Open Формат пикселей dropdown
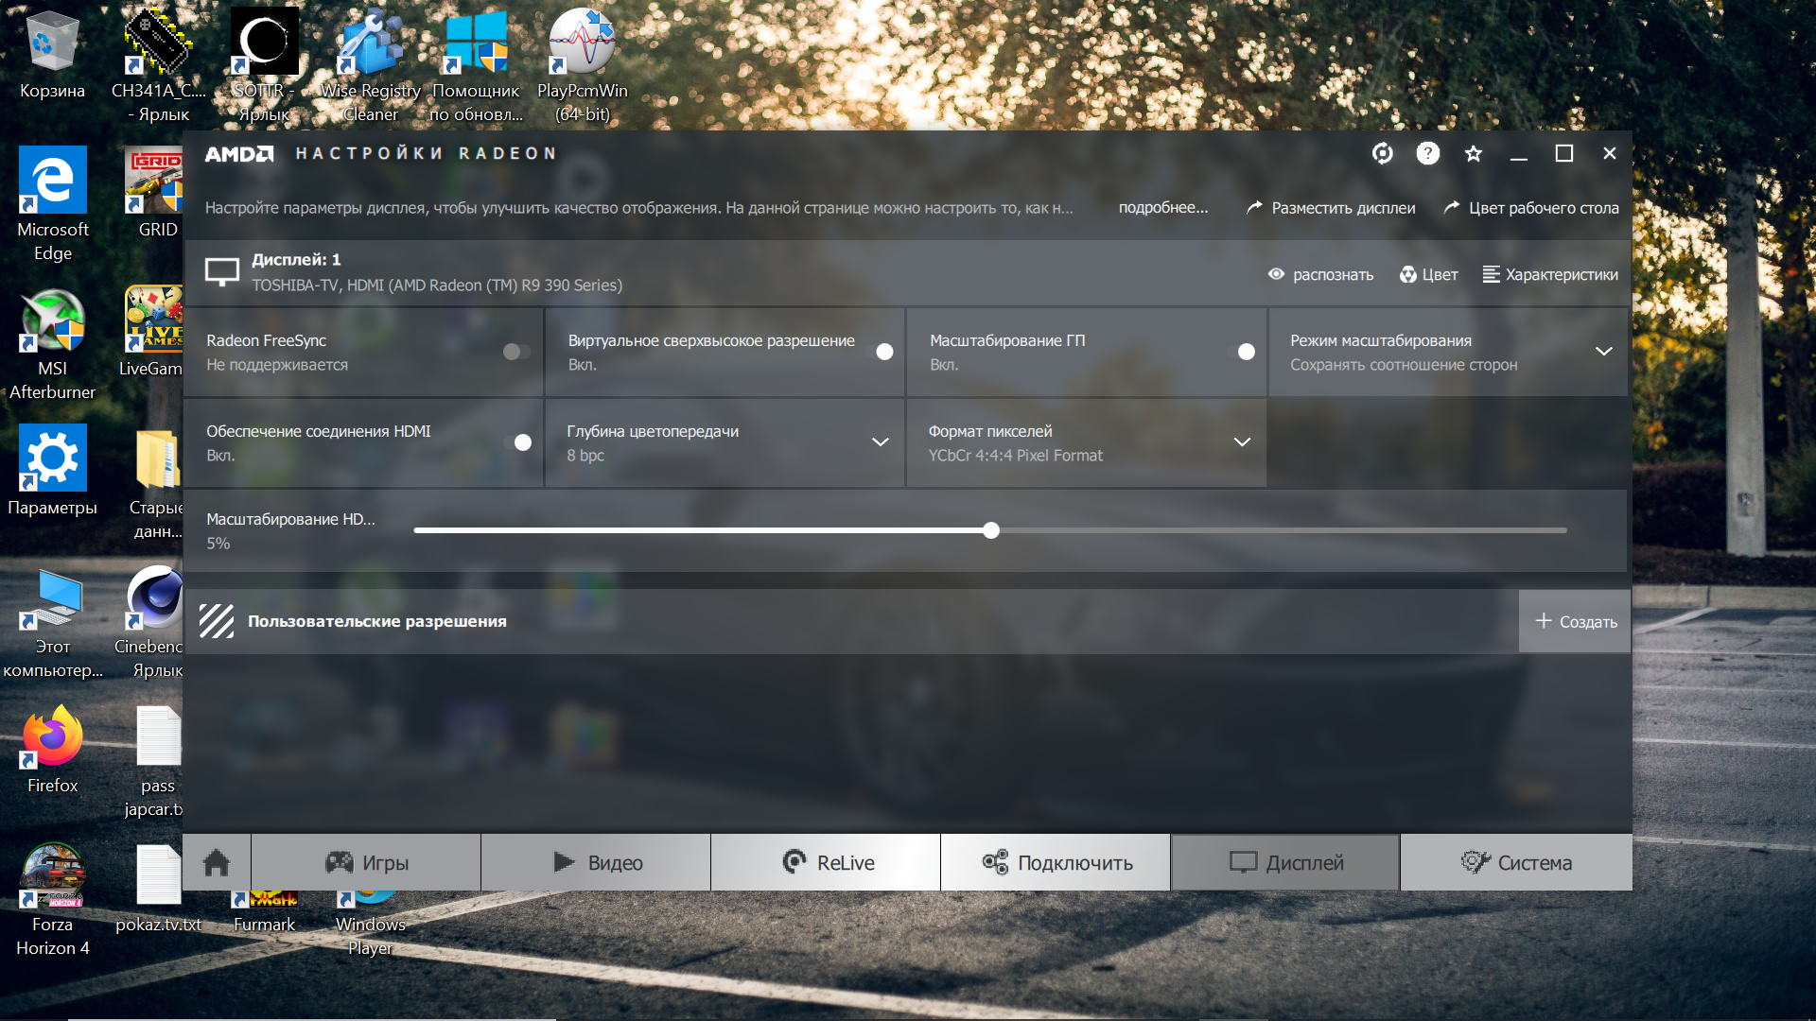This screenshot has height=1021, width=1816. (x=1242, y=442)
